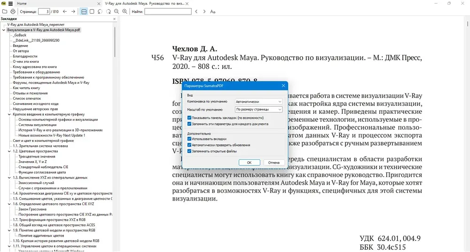Viewport: 470px width, 252px height.
Task: Click the zoom in magnifier icon
Action: click(125, 11)
